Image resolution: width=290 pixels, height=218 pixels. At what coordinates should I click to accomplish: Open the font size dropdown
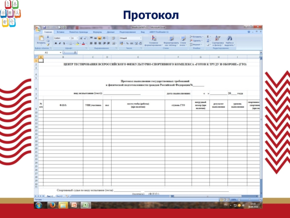coord(74,38)
